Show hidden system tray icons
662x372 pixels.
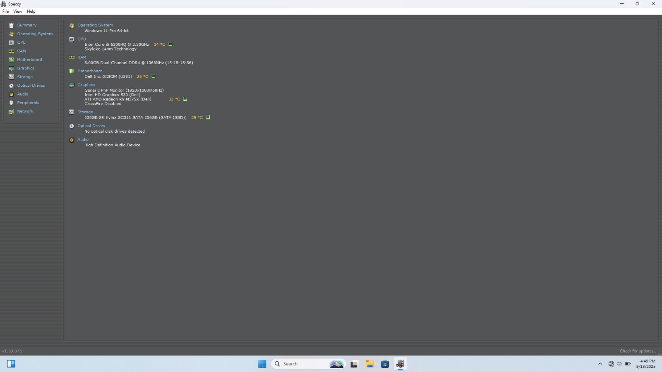click(600, 364)
